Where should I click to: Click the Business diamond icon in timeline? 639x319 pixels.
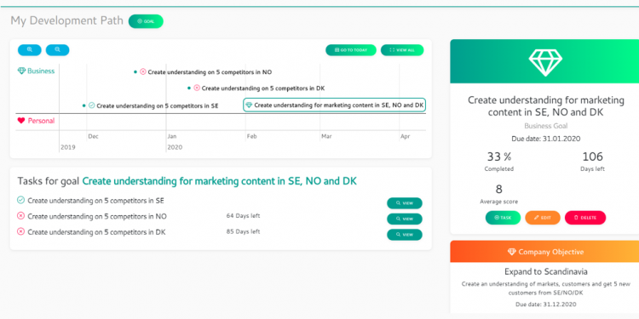[21, 71]
